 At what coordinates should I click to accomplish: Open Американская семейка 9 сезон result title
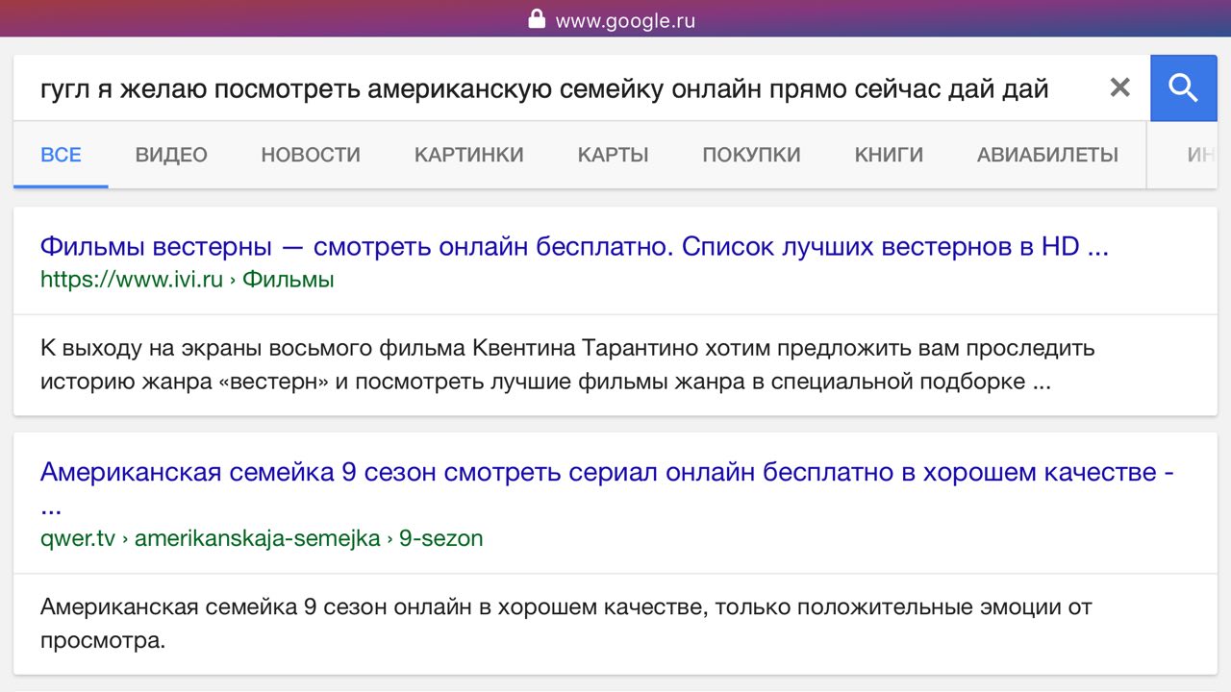point(607,486)
